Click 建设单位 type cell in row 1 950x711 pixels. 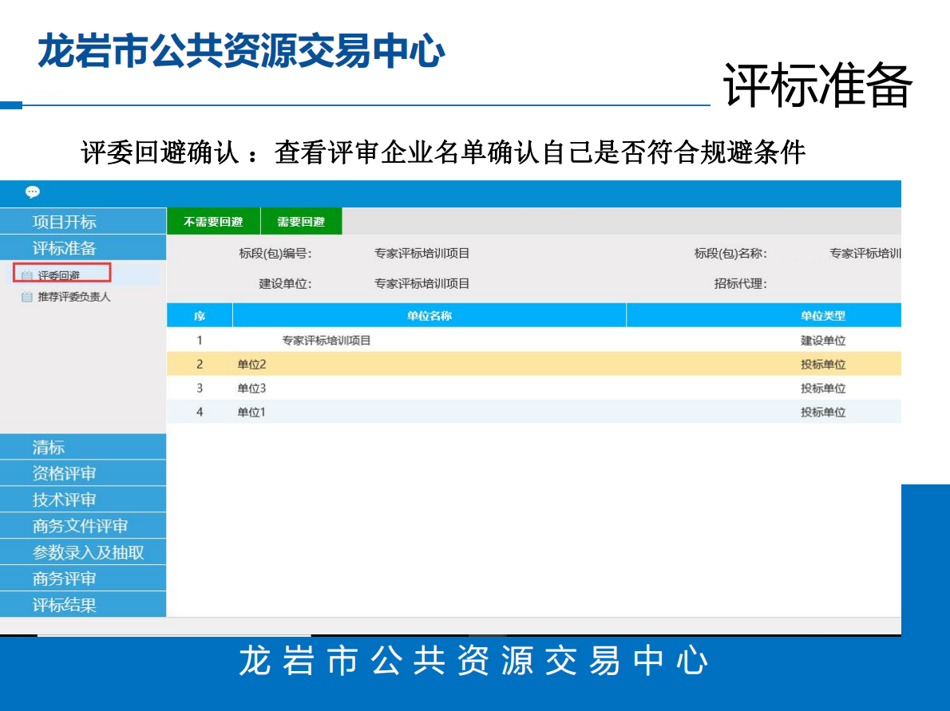pos(823,341)
